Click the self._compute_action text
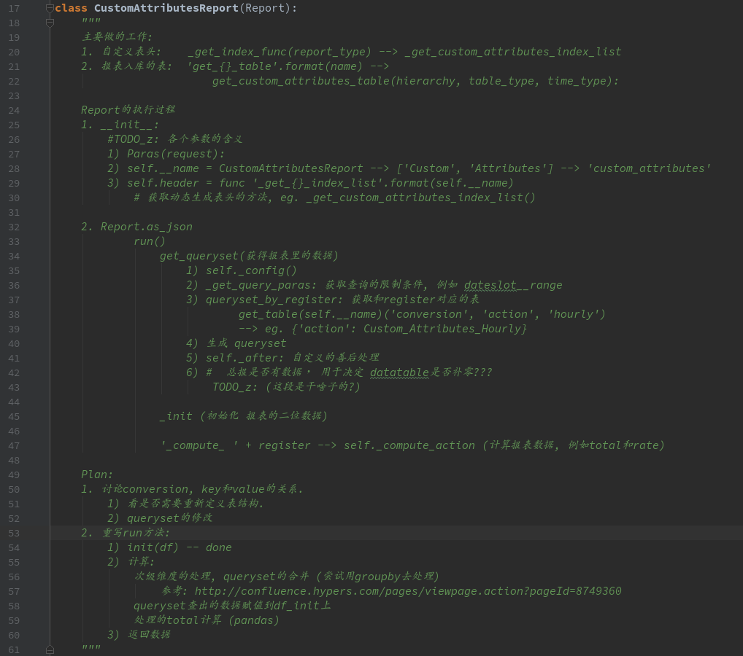This screenshot has height=656, width=743. 409,445
